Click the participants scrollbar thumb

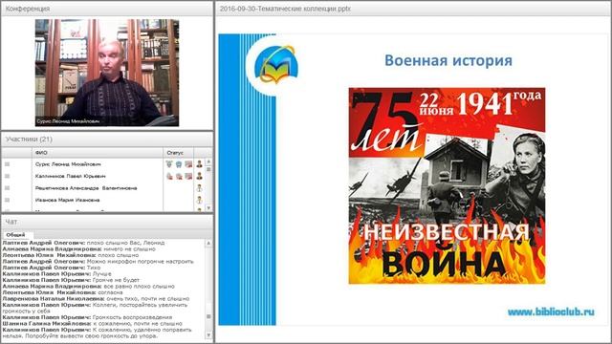point(208,169)
